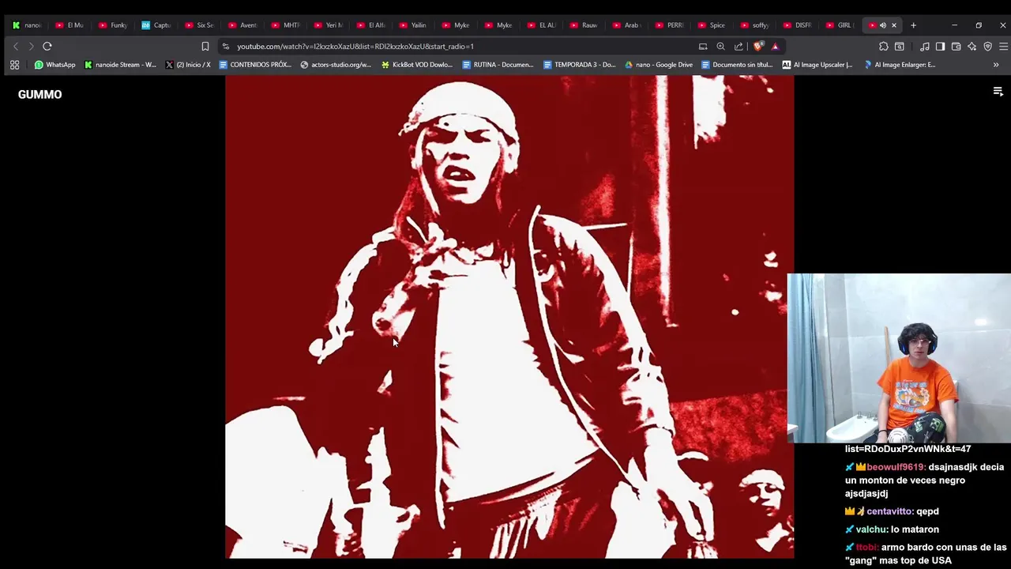Mute the active tab via speaker icon
This screenshot has width=1011, height=569.
(x=883, y=25)
